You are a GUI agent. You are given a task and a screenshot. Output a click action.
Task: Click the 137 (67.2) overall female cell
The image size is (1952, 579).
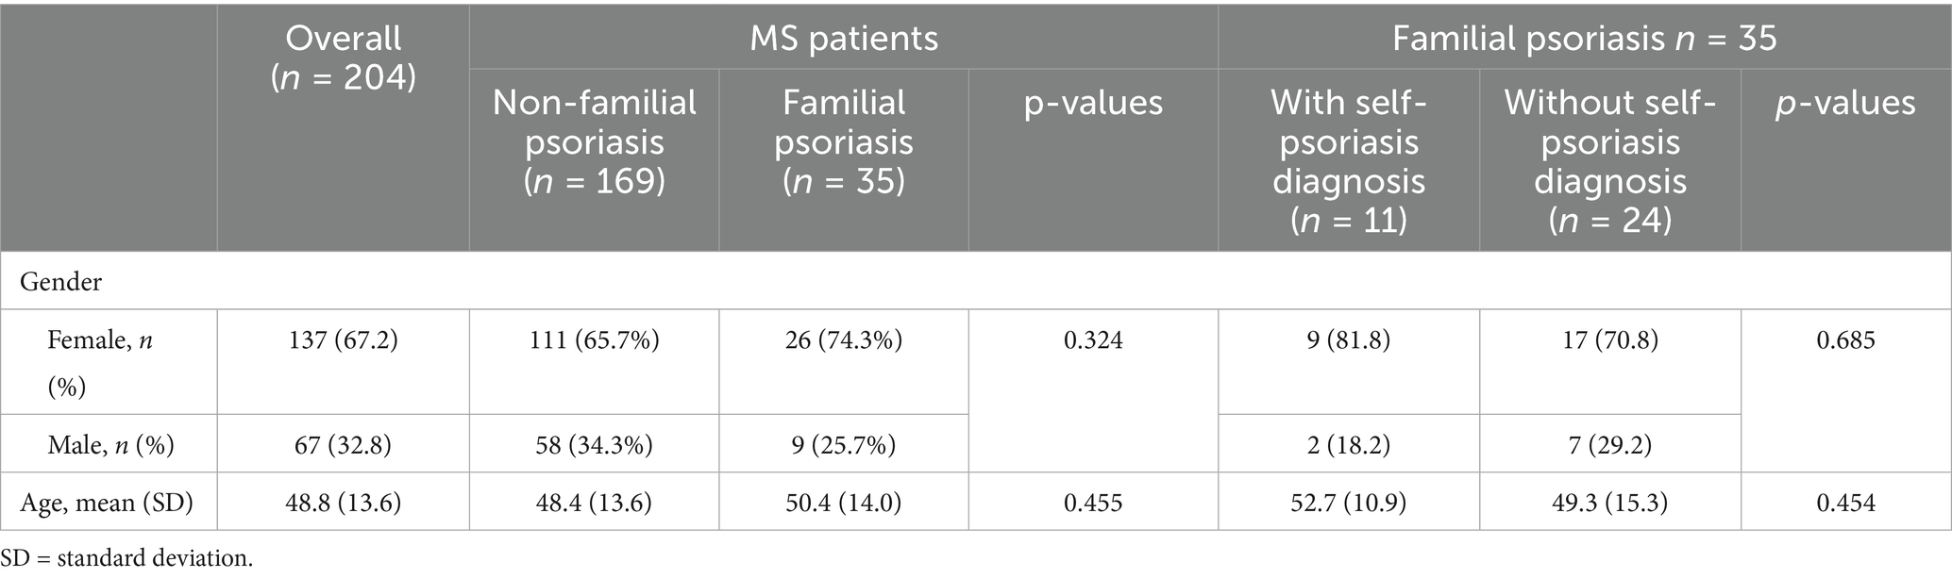pos(344,339)
